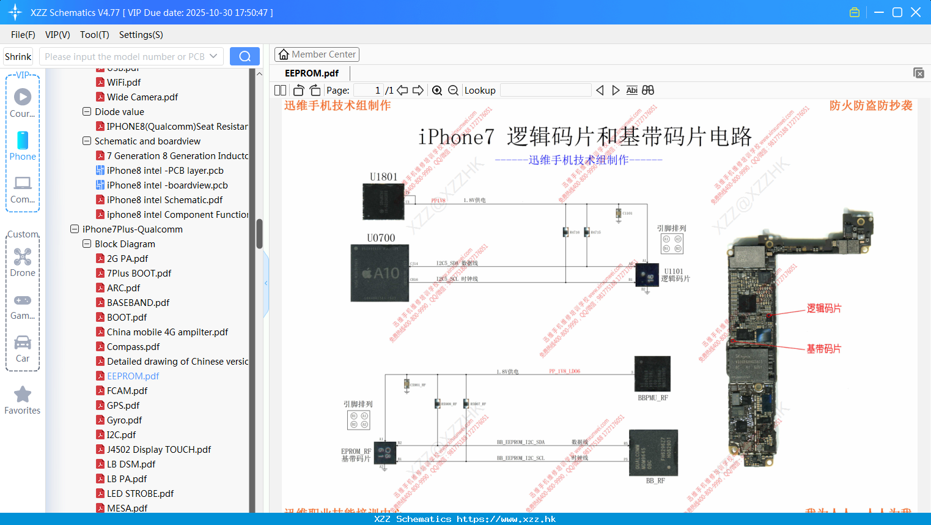Click the yellow toolbox icon in title bar
Screen dimensions: 931x525
coord(855,12)
